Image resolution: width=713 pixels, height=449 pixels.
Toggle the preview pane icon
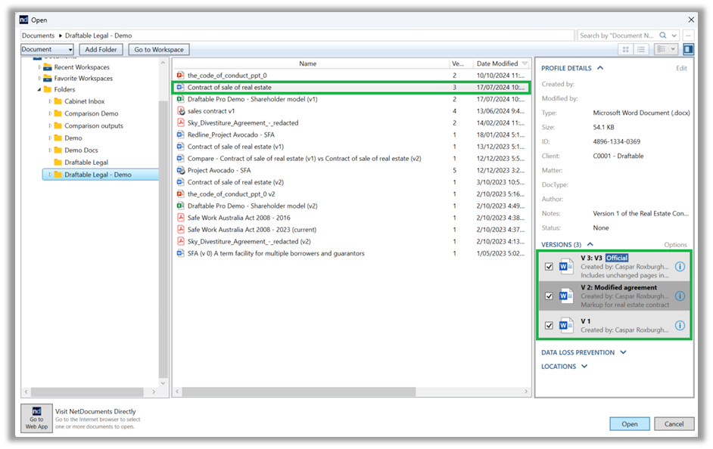(689, 49)
